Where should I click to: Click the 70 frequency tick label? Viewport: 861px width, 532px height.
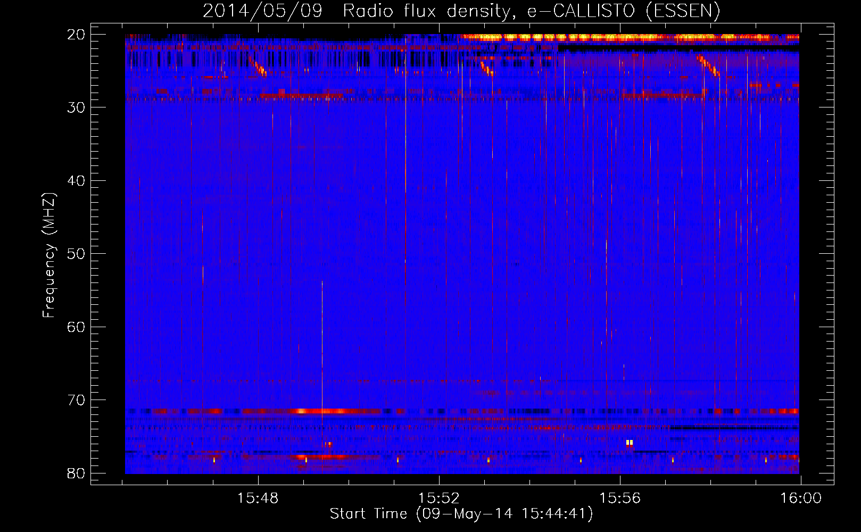click(77, 400)
